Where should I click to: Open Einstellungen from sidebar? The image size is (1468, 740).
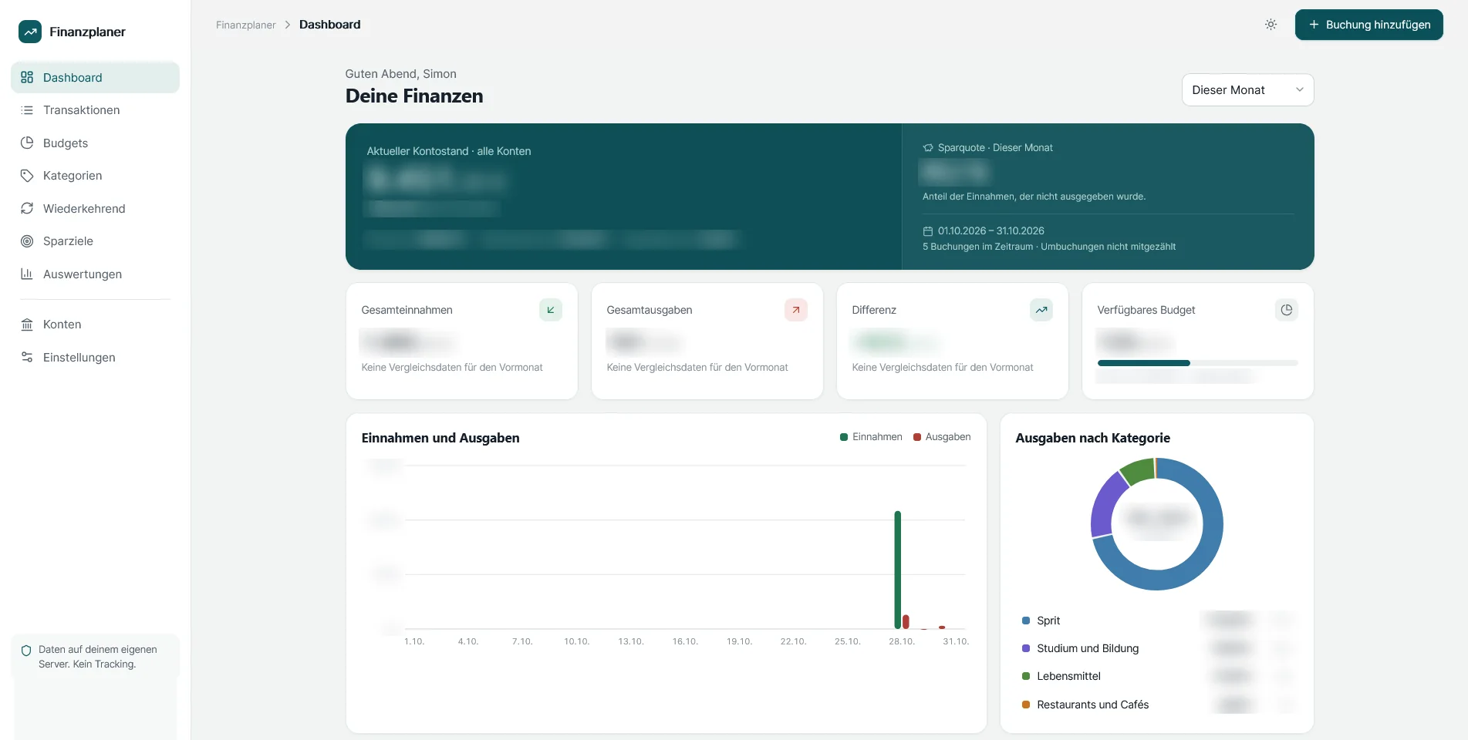95,357
